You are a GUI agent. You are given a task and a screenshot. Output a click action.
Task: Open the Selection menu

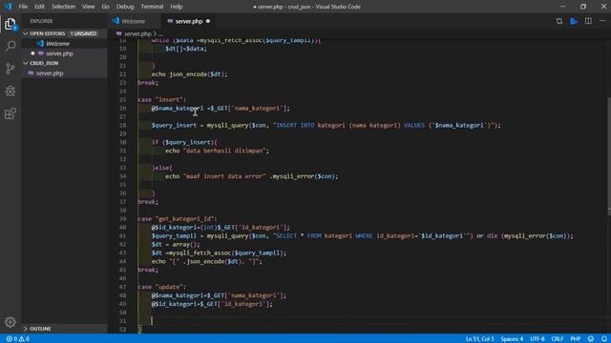(63, 7)
